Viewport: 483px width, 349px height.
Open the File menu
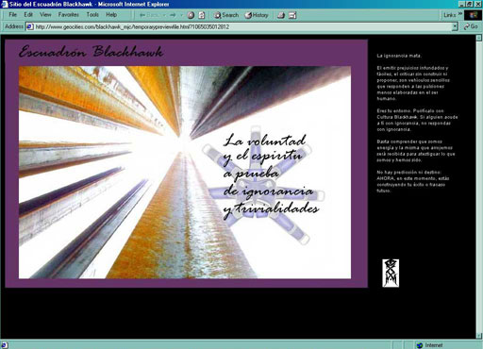(x=12, y=14)
